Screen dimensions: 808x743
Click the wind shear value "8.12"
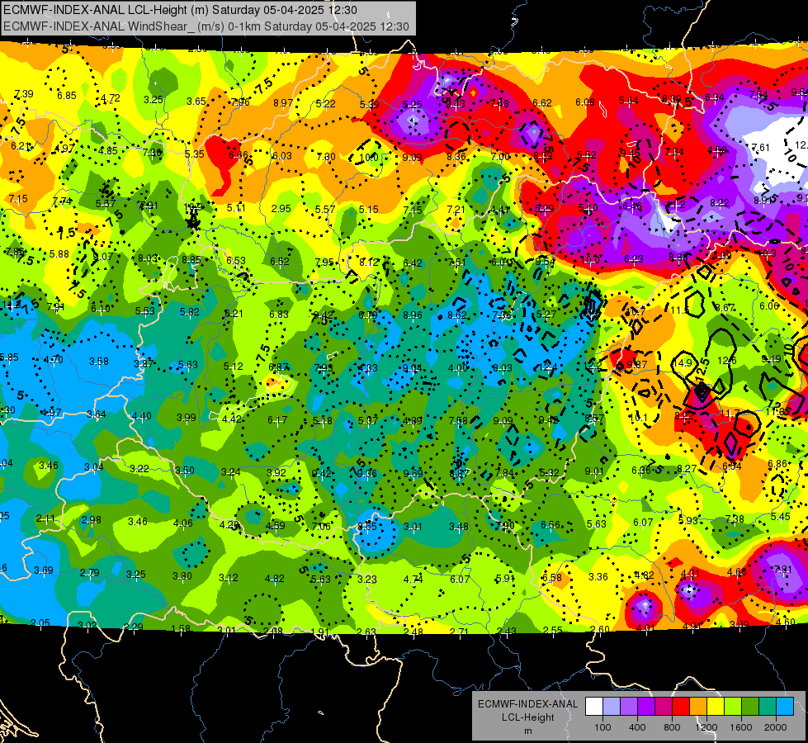[368, 263]
